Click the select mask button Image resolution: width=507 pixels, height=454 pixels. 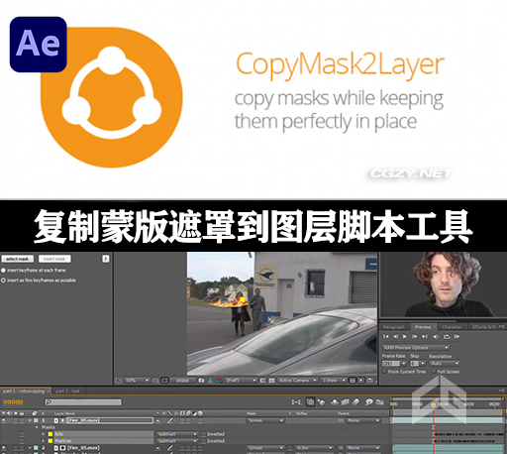click(x=18, y=259)
